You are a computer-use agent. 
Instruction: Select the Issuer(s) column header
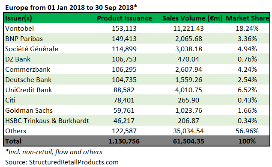[18, 18]
